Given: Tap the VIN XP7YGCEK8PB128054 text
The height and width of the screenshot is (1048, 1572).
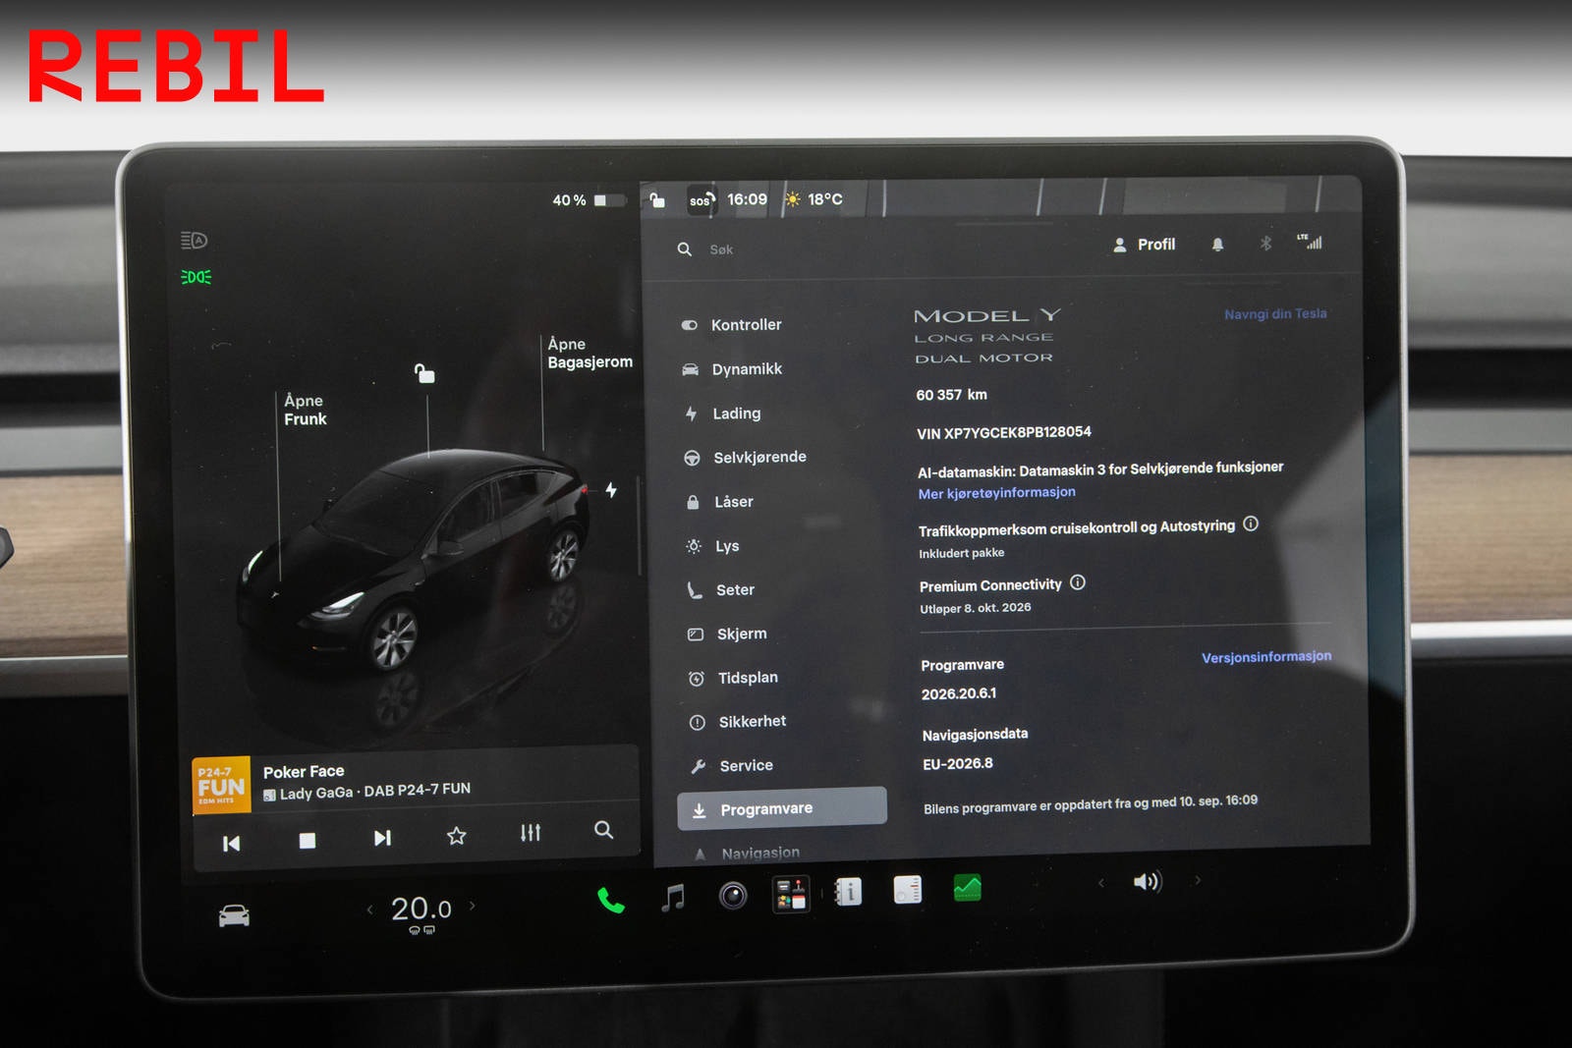Looking at the screenshot, I should (x=1004, y=432).
